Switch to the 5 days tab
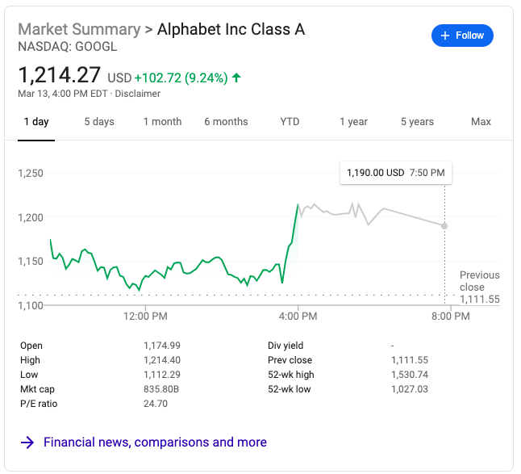 [x=99, y=122]
